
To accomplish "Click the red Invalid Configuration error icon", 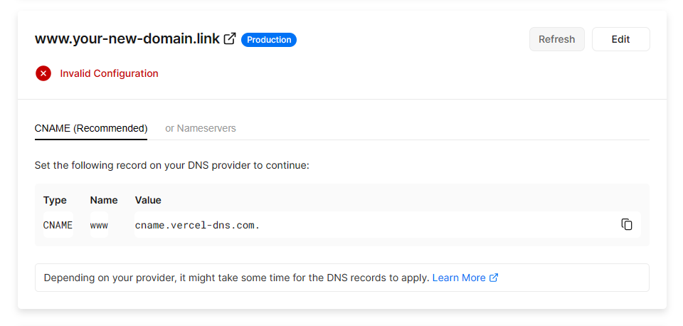I will [43, 73].
